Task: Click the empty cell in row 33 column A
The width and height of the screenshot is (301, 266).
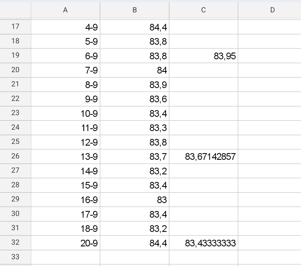Action: click(x=65, y=257)
